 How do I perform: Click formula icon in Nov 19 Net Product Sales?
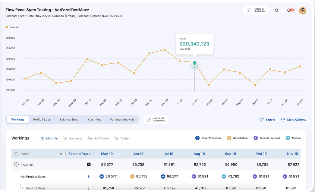click(285, 177)
